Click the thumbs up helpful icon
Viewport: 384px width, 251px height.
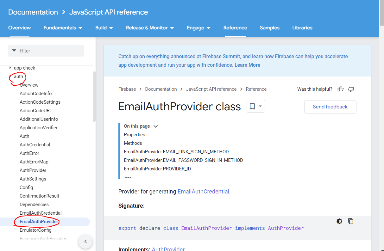point(341,89)
